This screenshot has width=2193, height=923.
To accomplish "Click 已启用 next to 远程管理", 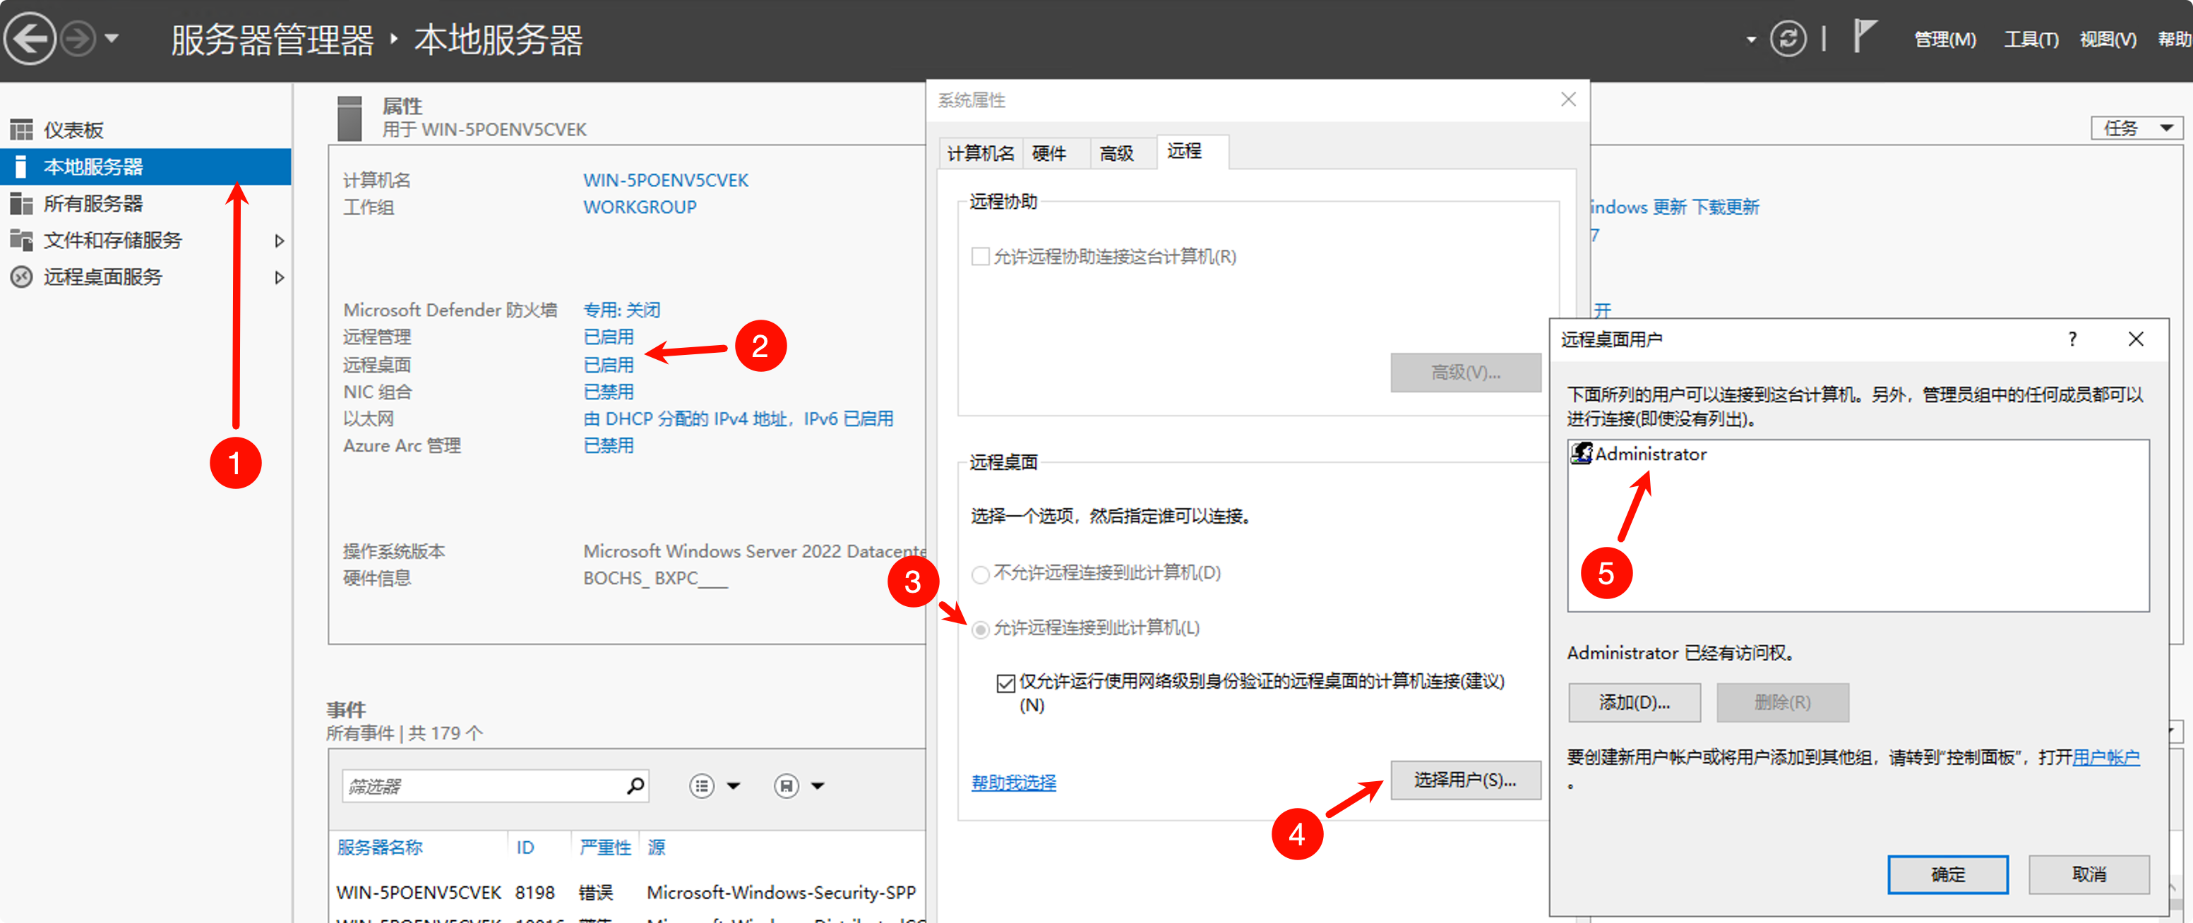I will point(609,337).
